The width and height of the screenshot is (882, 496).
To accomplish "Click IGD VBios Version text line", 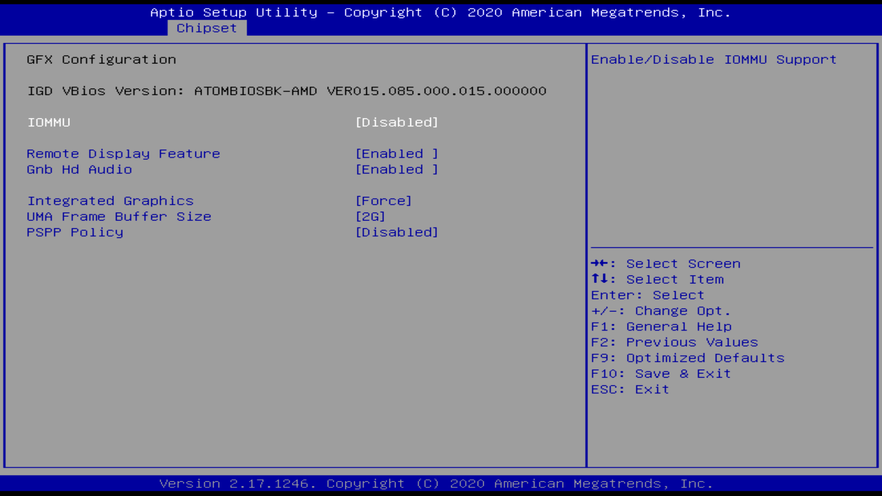I will 287,91.
